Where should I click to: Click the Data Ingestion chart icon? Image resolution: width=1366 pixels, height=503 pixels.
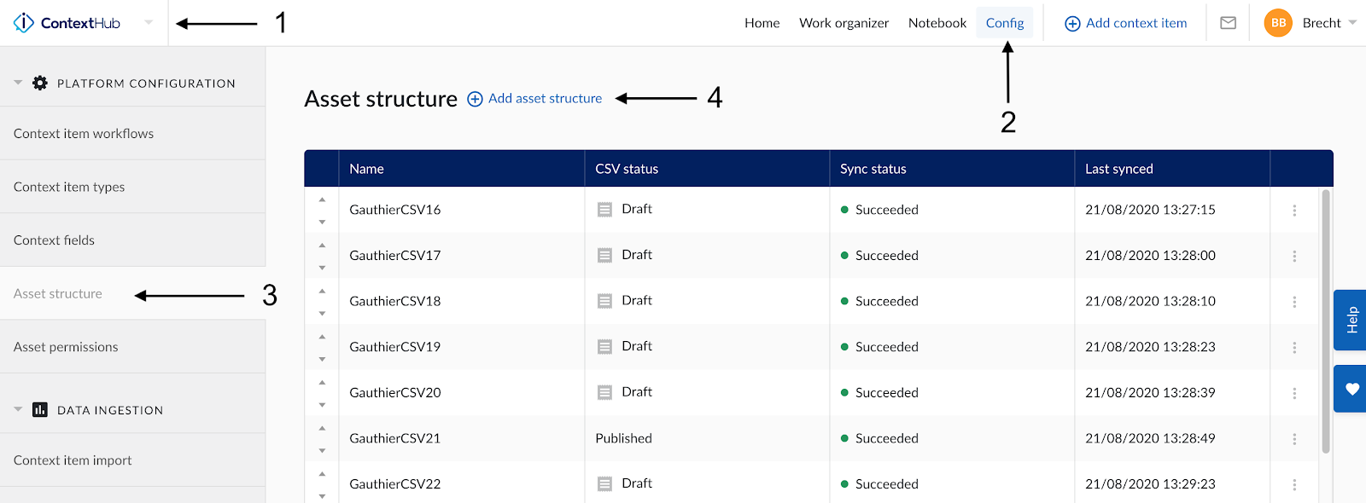click(x=40, y=410)
